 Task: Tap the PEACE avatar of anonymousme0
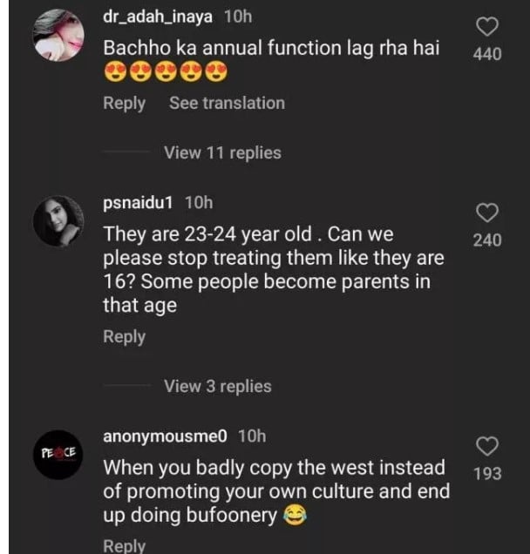click(x=58, y=455)
